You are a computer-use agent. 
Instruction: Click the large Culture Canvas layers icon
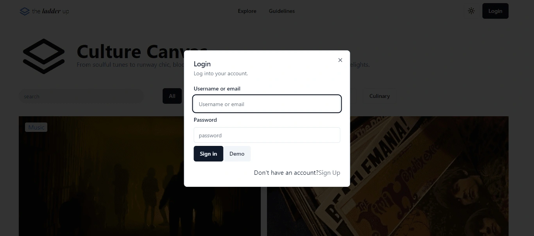43,56
